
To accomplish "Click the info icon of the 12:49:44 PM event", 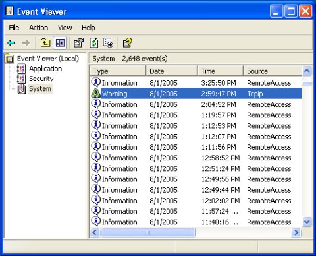I will (96, 189).
